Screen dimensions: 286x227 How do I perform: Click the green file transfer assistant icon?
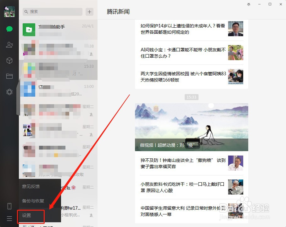coord(29,30)
